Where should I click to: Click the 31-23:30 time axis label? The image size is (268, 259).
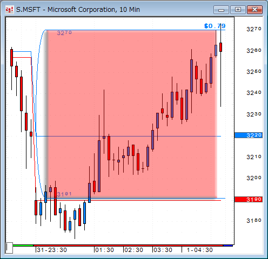click(52, 250)
